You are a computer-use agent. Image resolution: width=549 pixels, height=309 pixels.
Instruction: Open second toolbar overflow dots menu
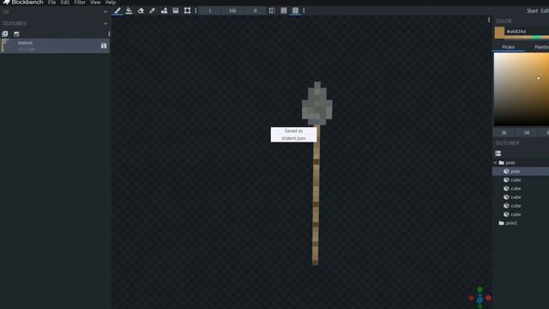(304, 10)
